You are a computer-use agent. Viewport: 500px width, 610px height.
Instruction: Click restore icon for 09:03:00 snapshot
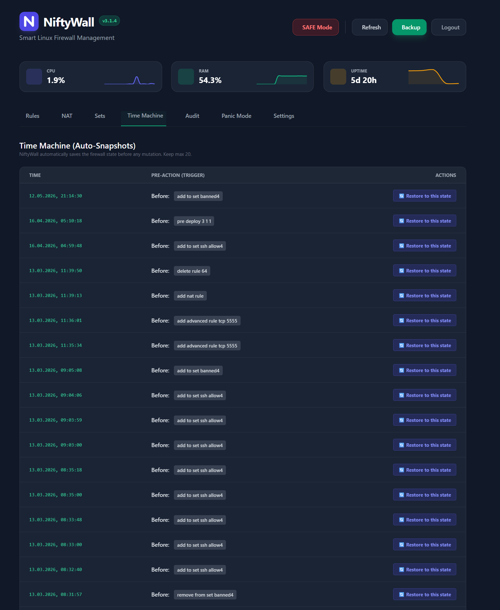(401, 445)
